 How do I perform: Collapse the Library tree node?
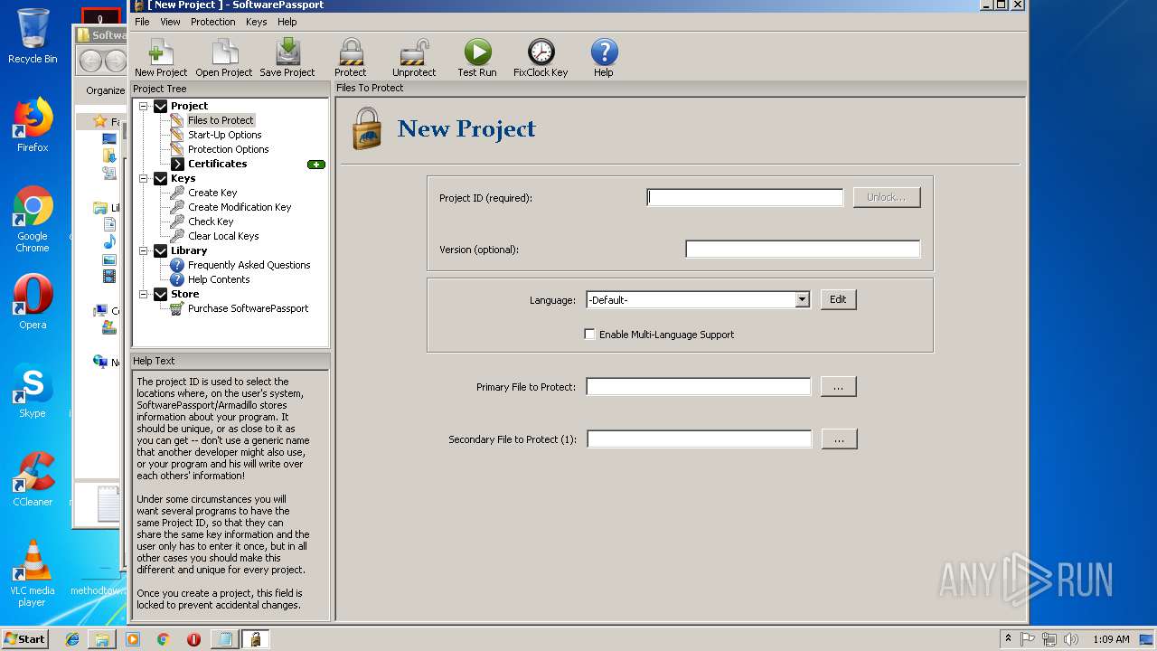[x=143, y=250]
